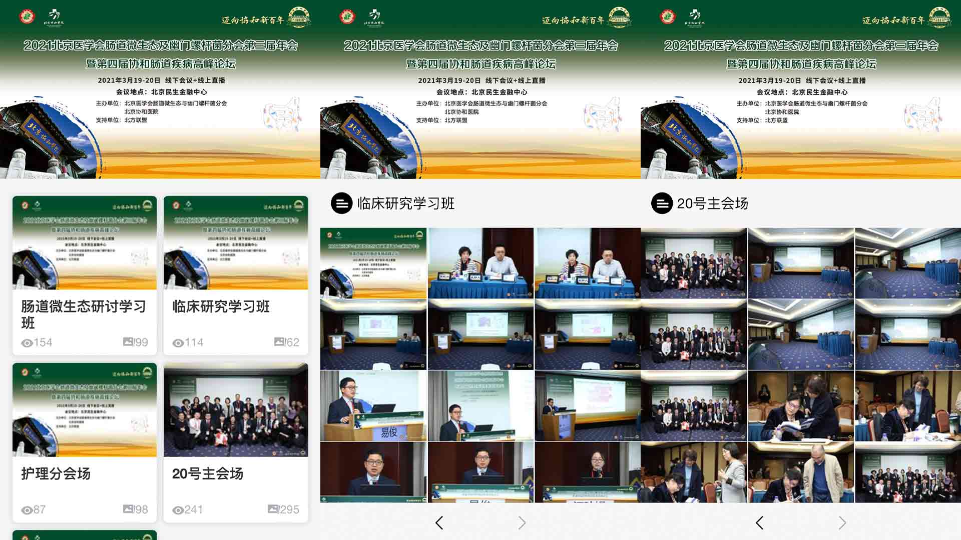Click the group photo thumbnail in 20号主会场 gallery
The height and width of the screenshot is (540, 961).
click(x=693, y=262)
